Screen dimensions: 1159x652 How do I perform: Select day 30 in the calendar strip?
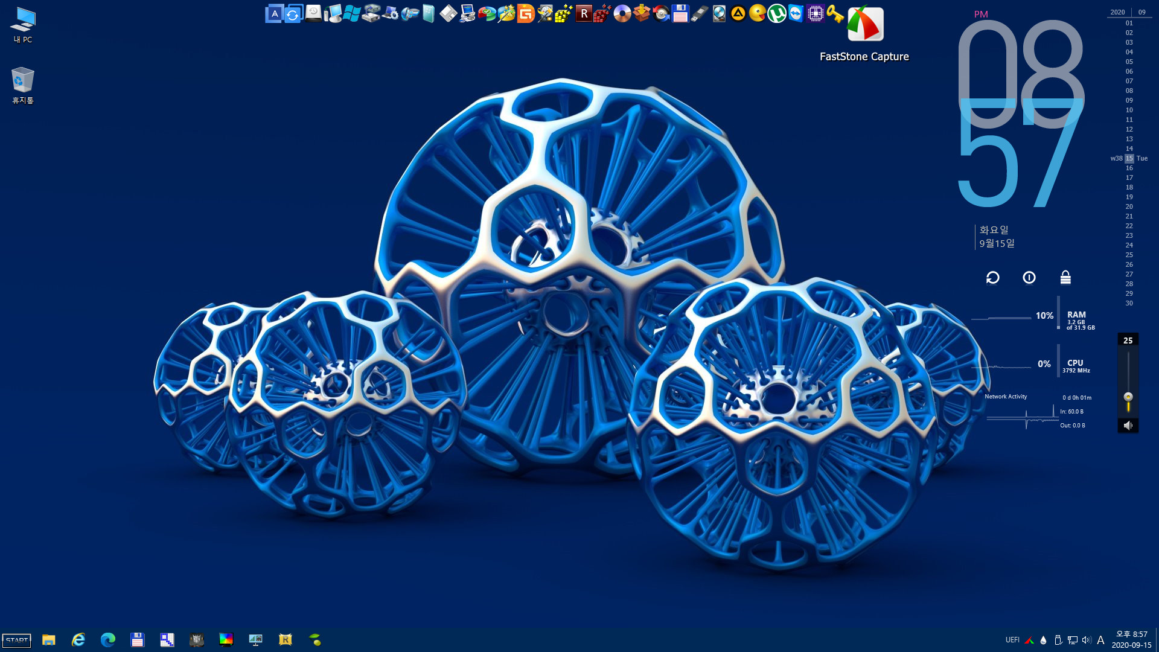(1129, 303)
